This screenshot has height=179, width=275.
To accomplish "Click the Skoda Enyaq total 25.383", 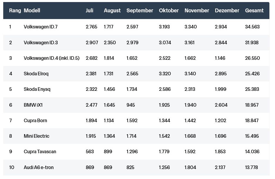I will 252,89.
